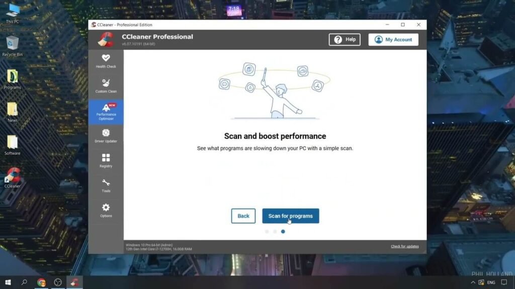Launch CCleaner desktop shortcut

[13, 178]
